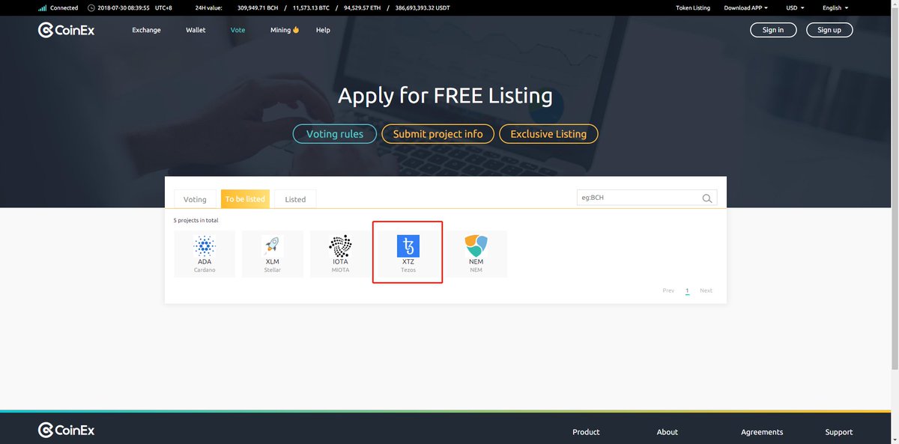Click the CoinEx footer logo
This screenshot has width=899, height=444.
click(67, 431)
